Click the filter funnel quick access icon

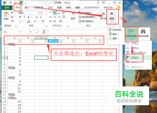pos(21,3)
